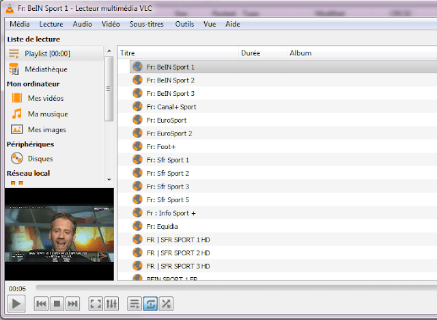Select Fr: BeIN Sport 3 entry

click(277, 93)
